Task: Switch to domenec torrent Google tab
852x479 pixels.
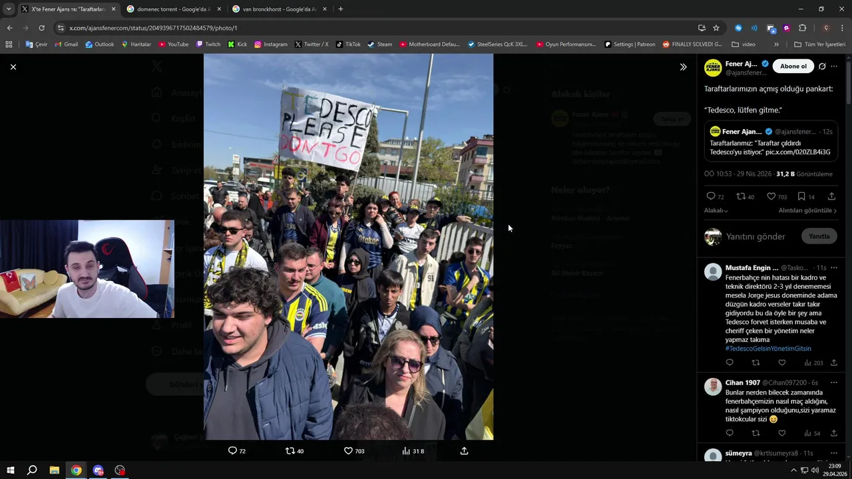Action: tap(173, 9)
